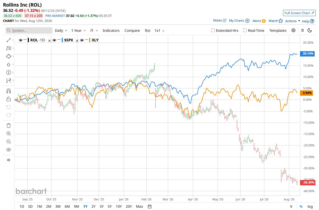The width and height of the screenshot is (319, 210).
Task: Click the $SPX 20.14% price label
Action: [307, 54]
